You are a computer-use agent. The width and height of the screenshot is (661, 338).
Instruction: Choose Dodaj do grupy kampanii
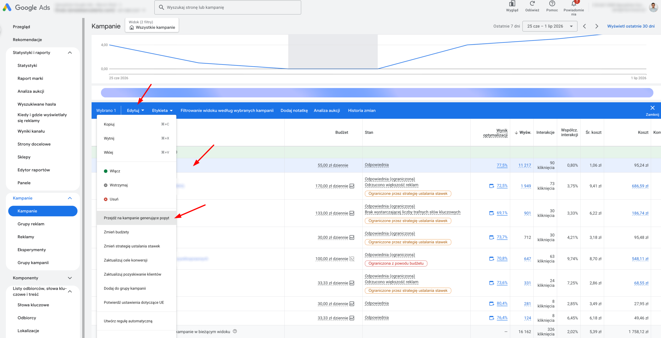tap(136, 288)
